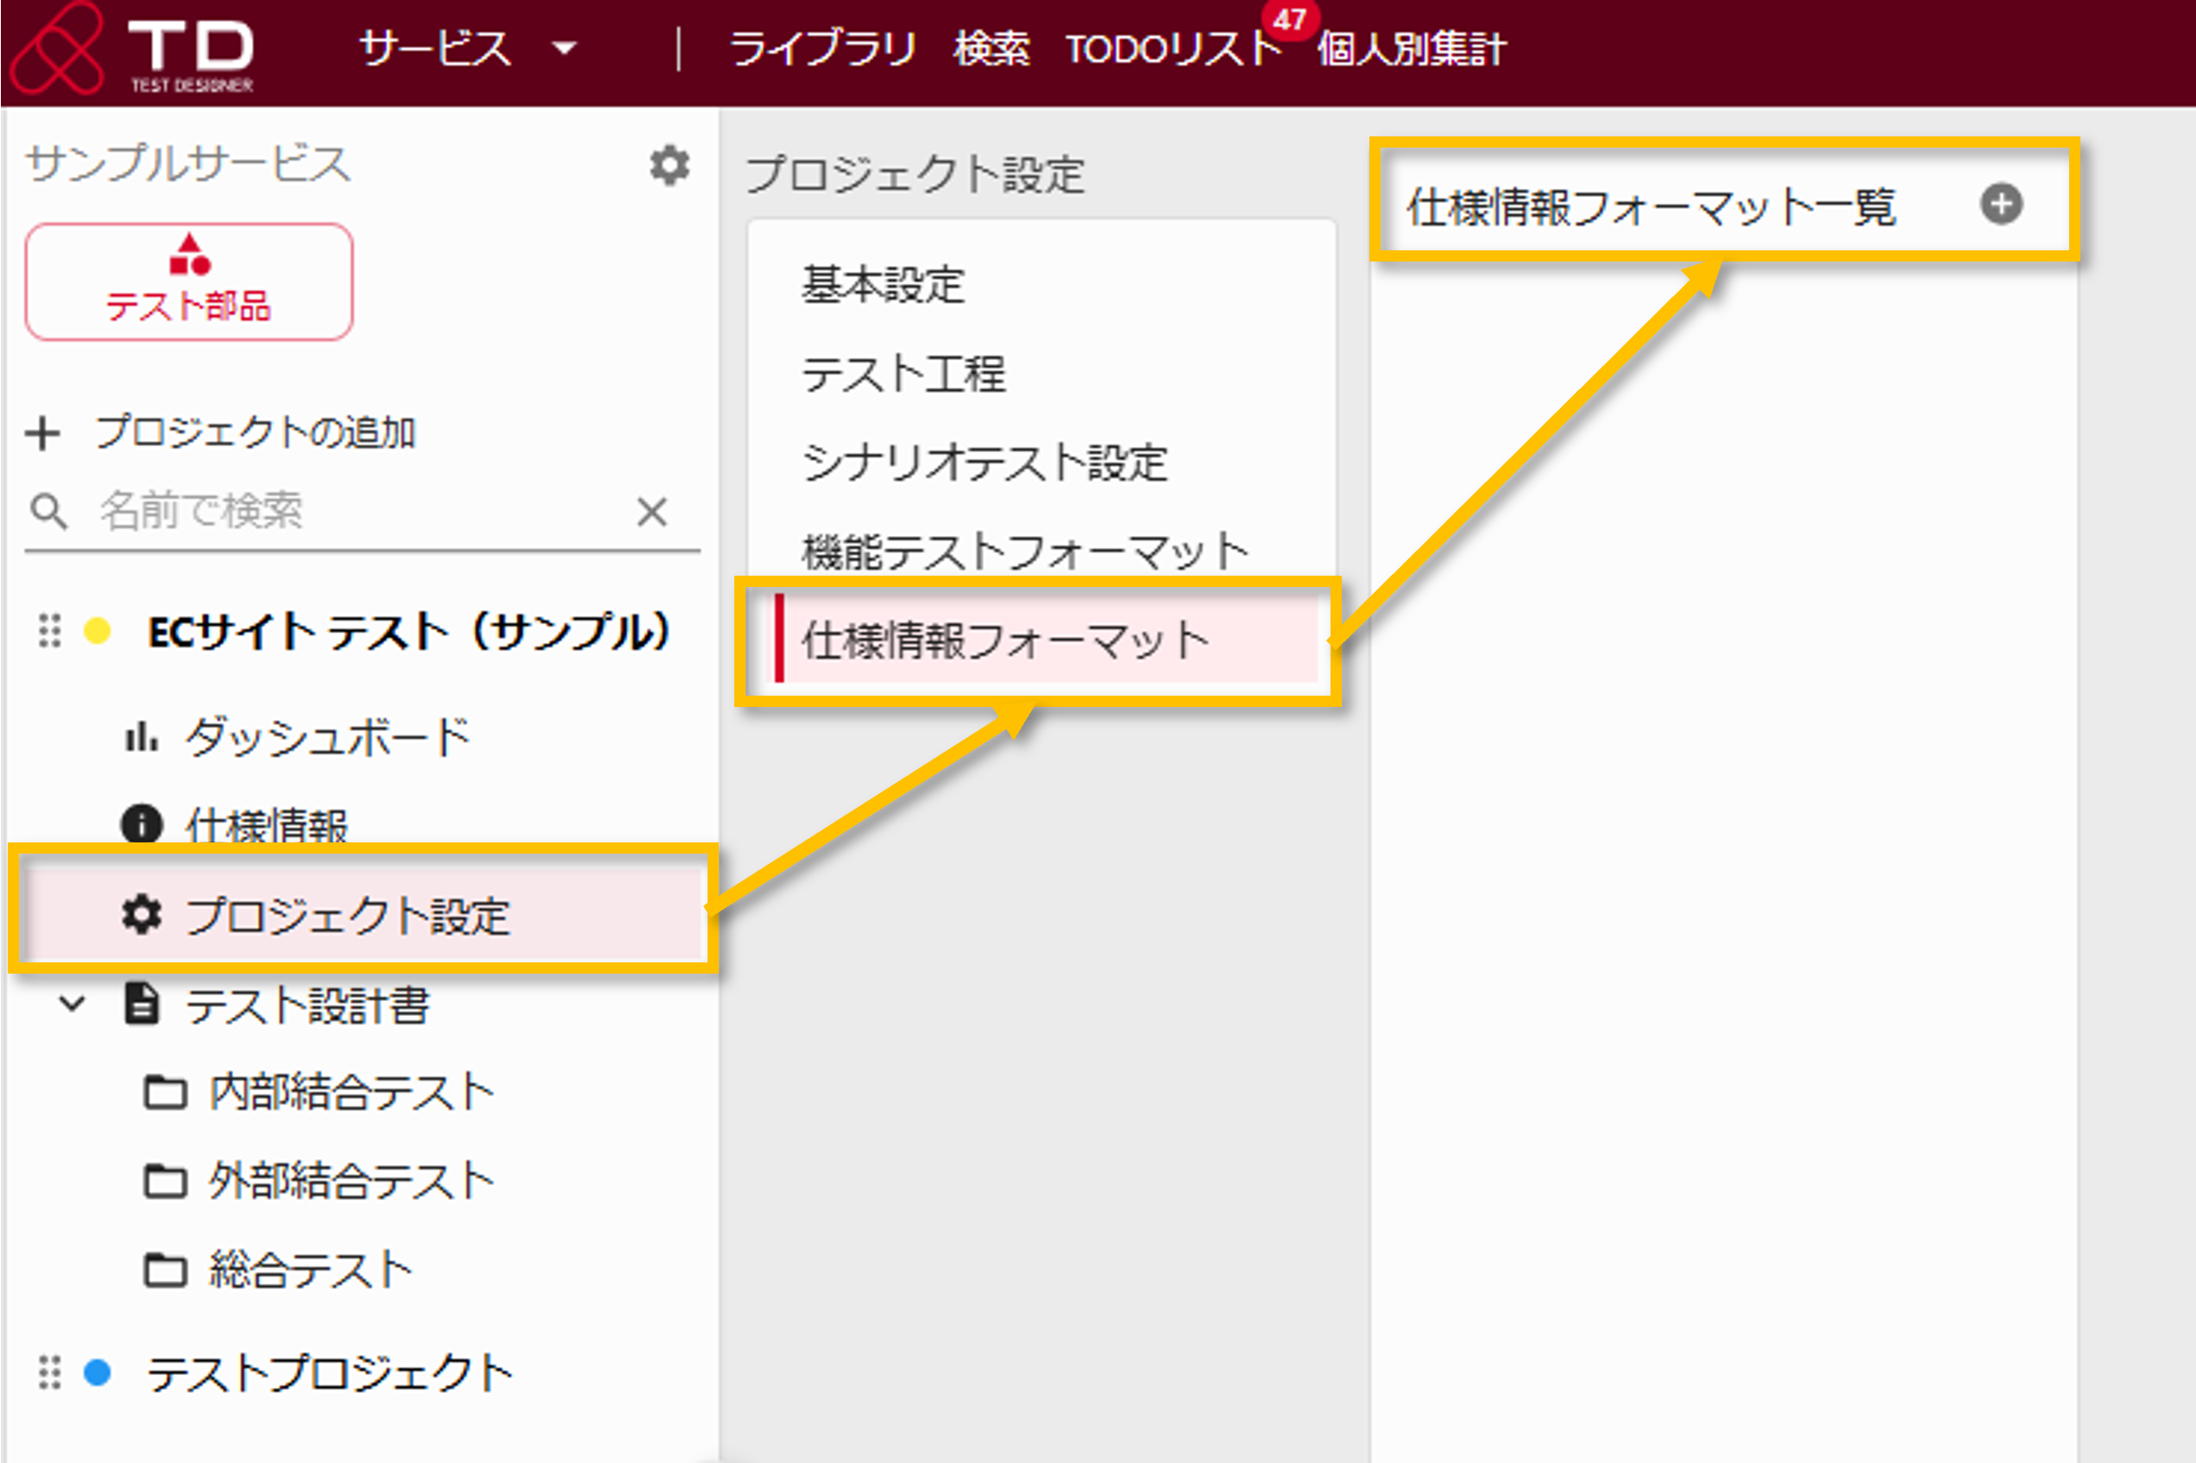Click the 内部結合テスト folder icon
The height and width of the screenshot is (1463, 2196).
coord(165,1092)
